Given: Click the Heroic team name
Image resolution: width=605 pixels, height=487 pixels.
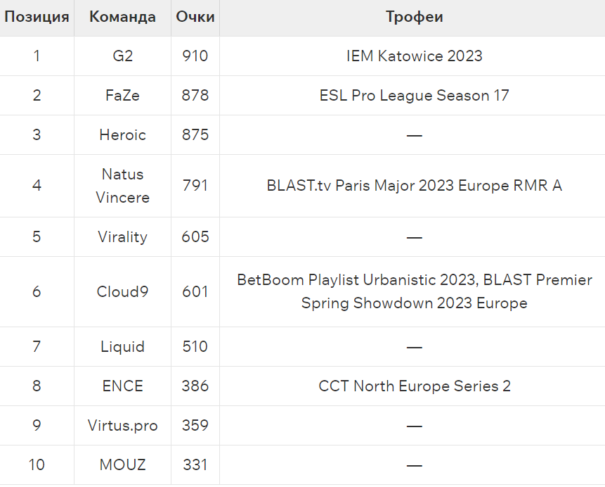Looking at the screenshot, I should tap(122, 135).
